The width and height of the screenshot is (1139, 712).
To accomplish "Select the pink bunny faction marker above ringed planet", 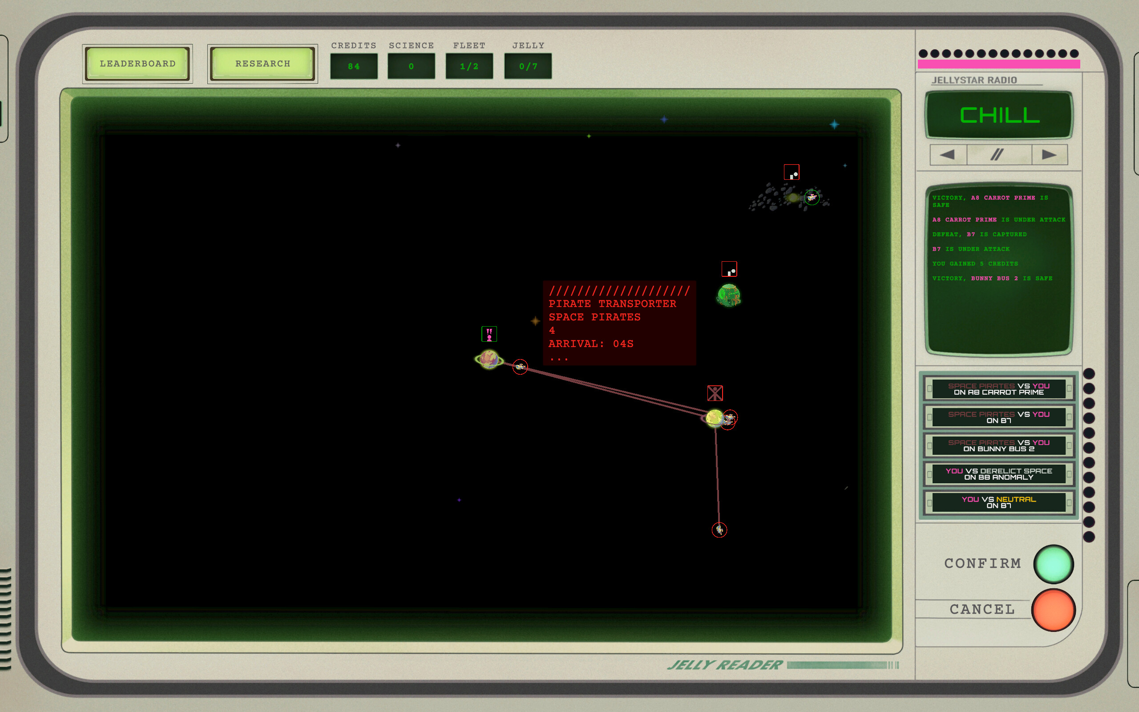I will tap(489, 334).
